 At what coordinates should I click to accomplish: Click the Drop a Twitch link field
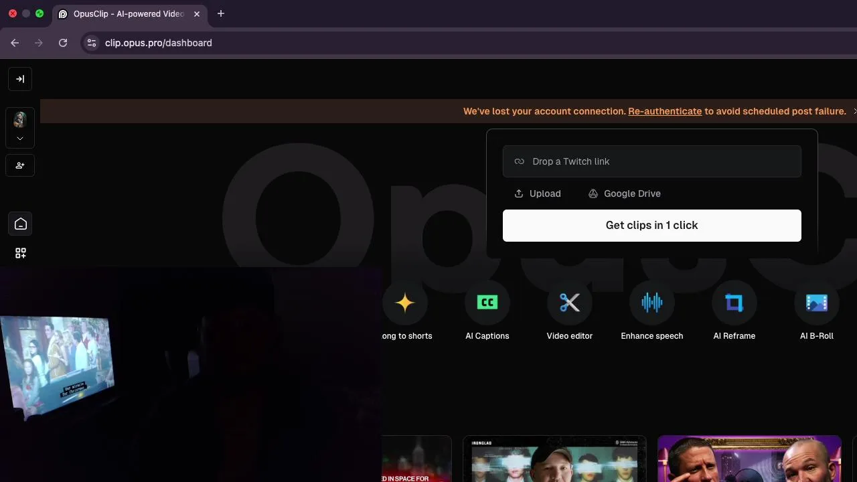coord(651,161)
